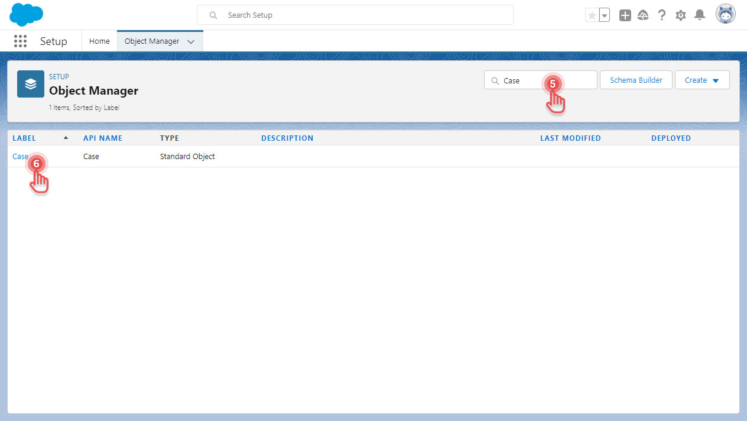Open the App Launcher waffle icon
Screen dimensions: 747x421
(x=20, y=41)
